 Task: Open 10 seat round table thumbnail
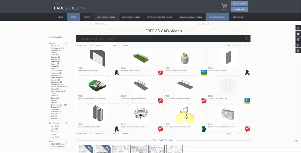141,113
